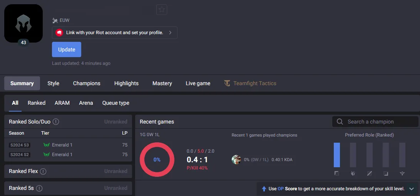Click the P/Kill 40% stat

click(x=197, y=168)
